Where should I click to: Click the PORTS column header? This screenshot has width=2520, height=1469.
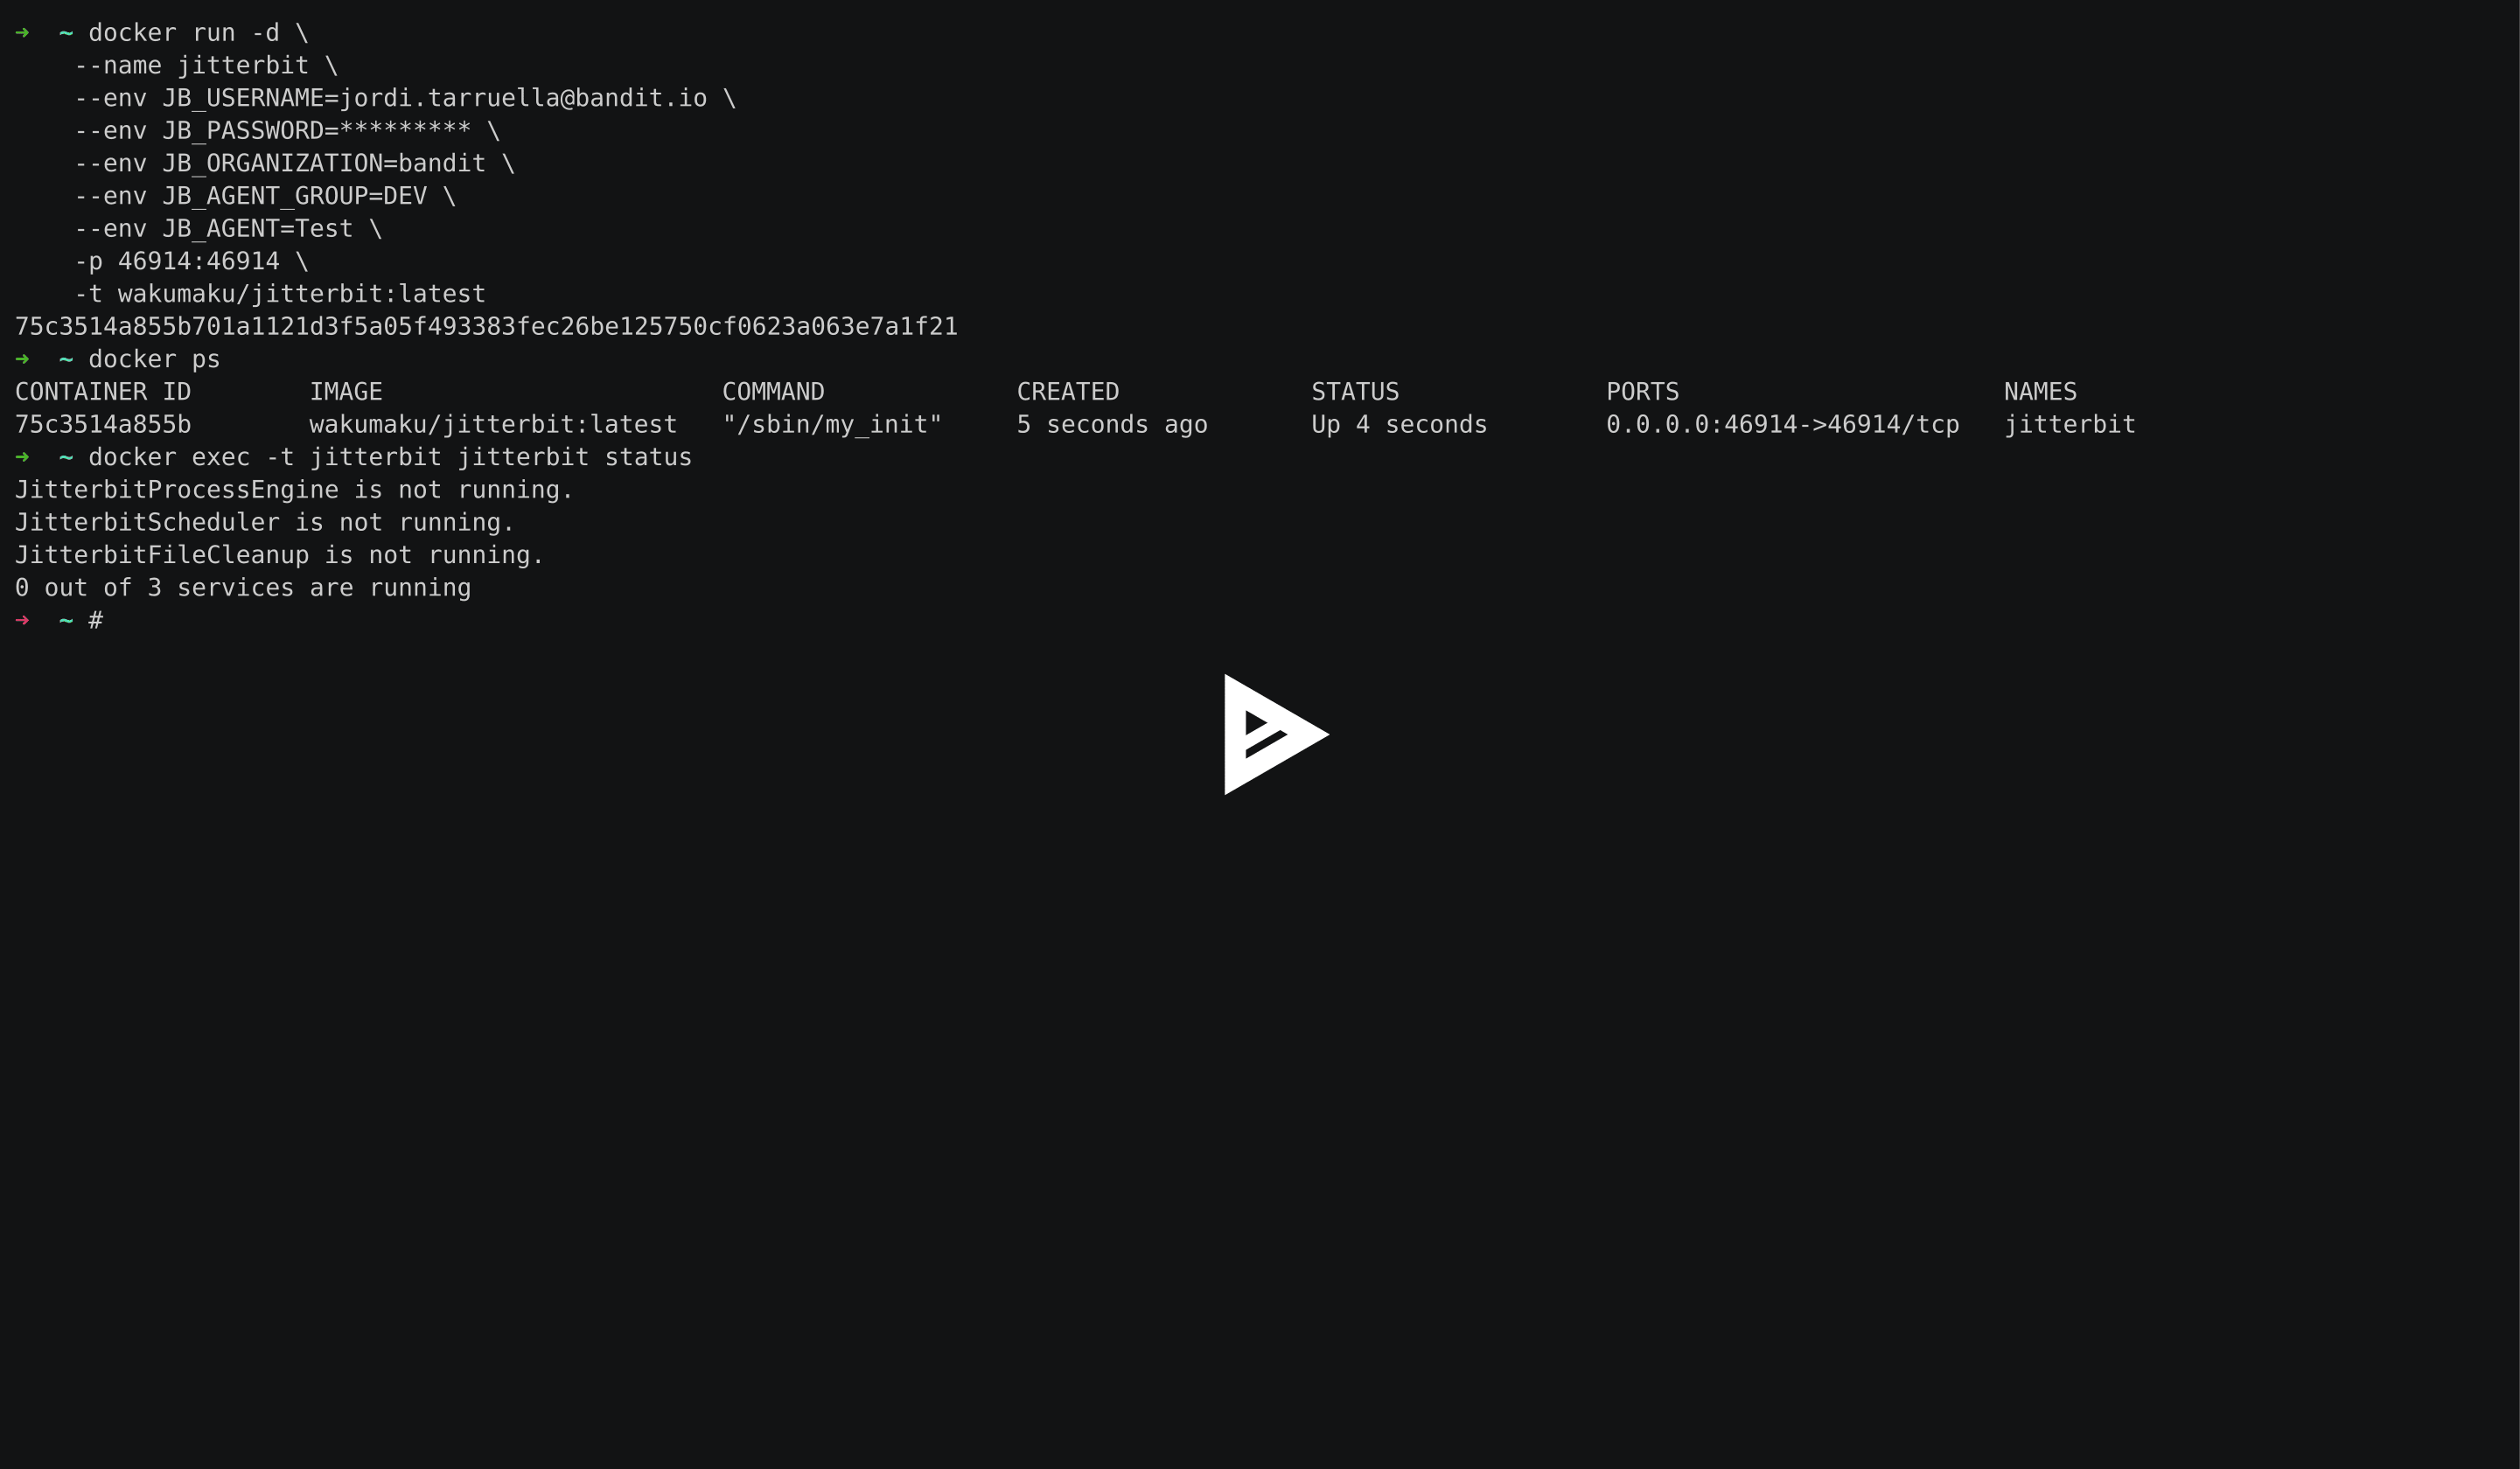pyautogui.click(x=1642, y=392)
